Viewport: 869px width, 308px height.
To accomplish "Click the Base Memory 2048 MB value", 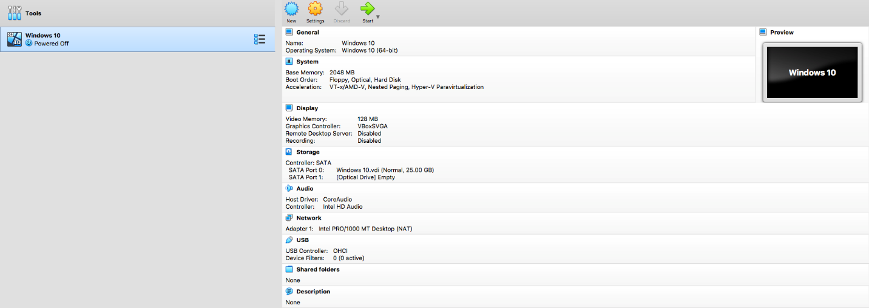I will point(342,73).
